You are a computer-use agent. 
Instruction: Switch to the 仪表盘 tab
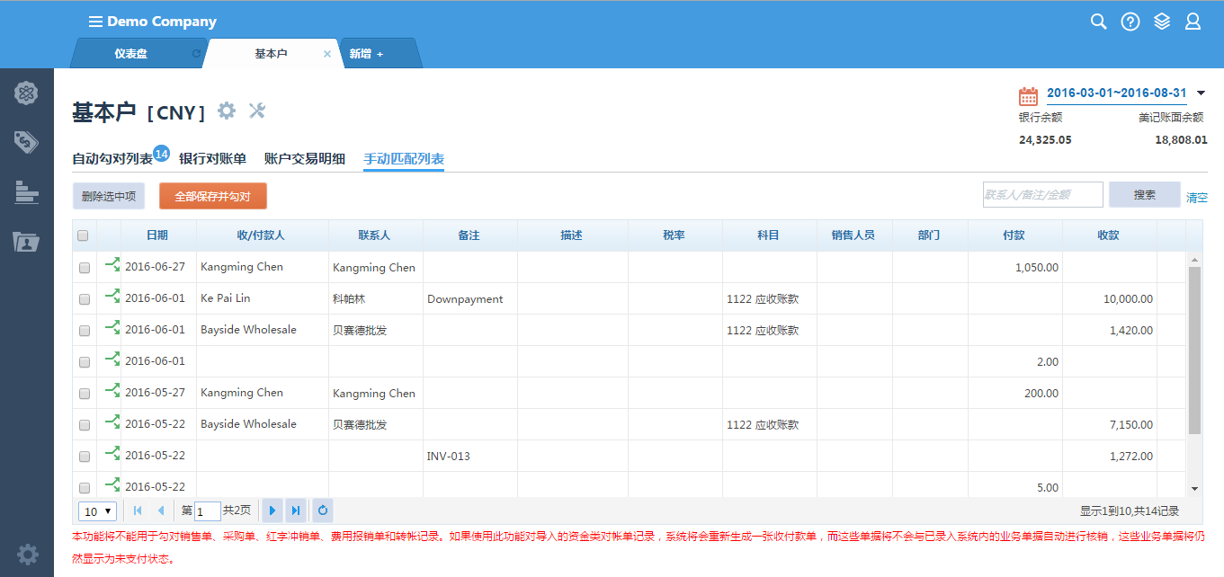click(131, 54)
